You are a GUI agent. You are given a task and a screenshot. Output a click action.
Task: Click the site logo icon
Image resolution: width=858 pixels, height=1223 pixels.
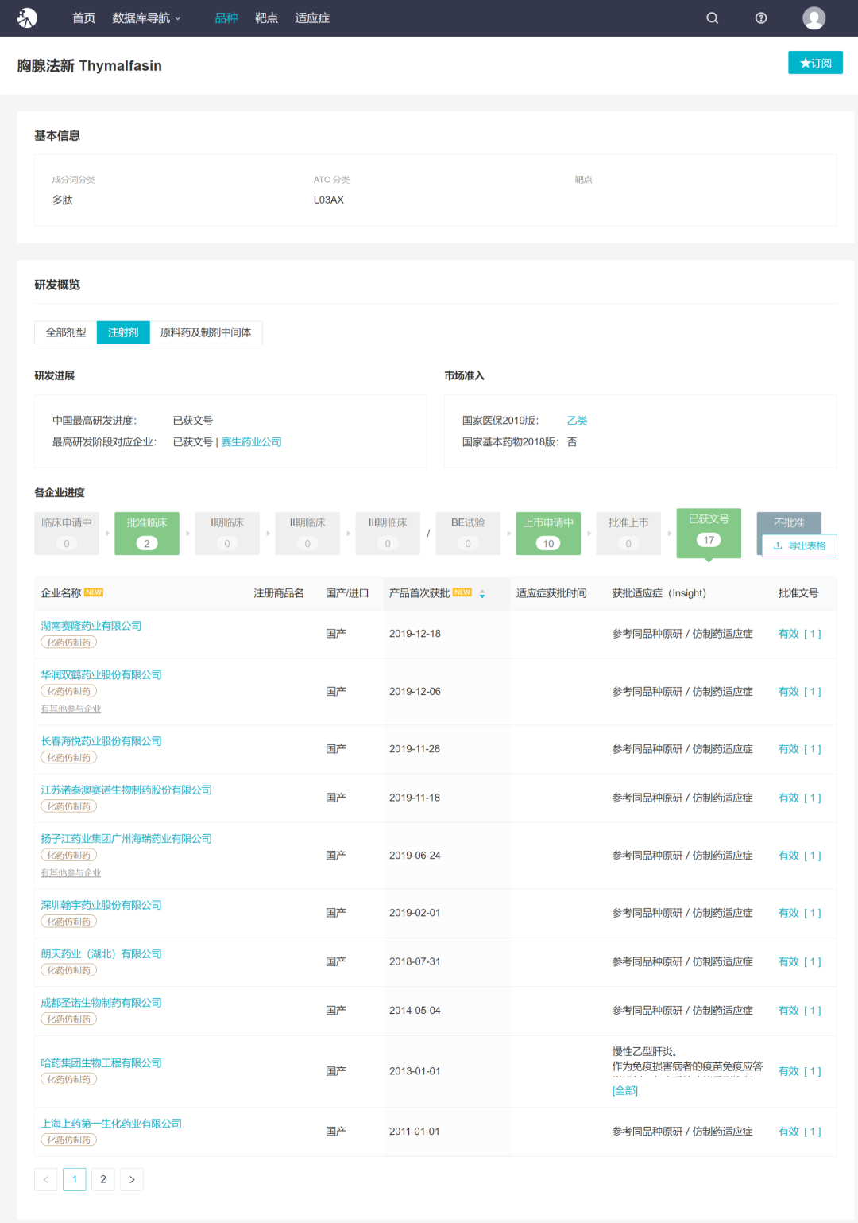pos(27,17)
